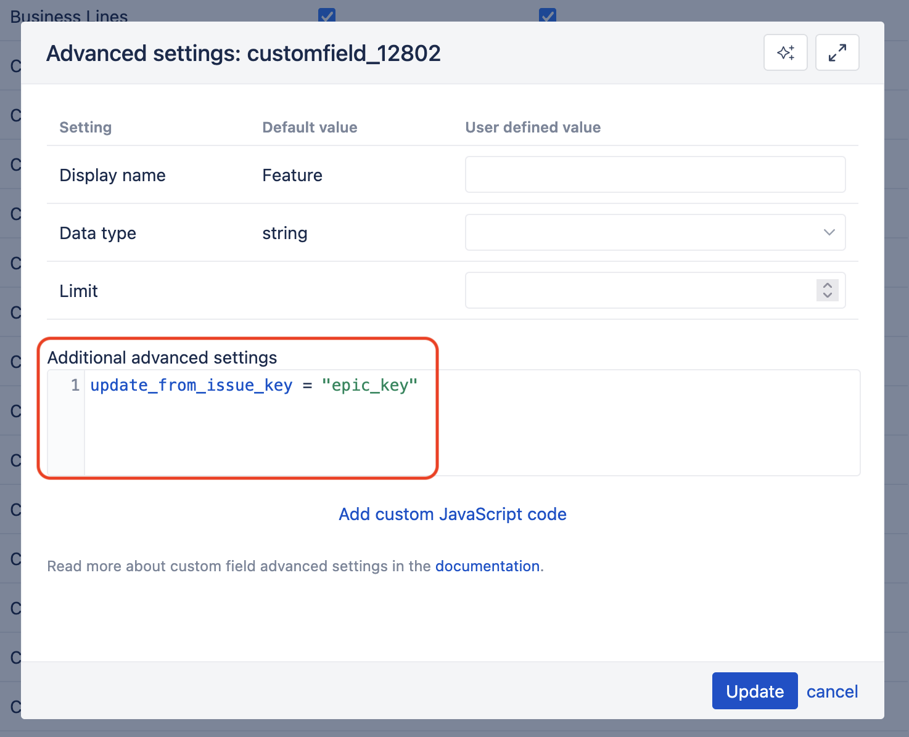Image resolution: width=909 pixels, height=737 pixels.
Task: Click the cancel link
Action: 832,691
